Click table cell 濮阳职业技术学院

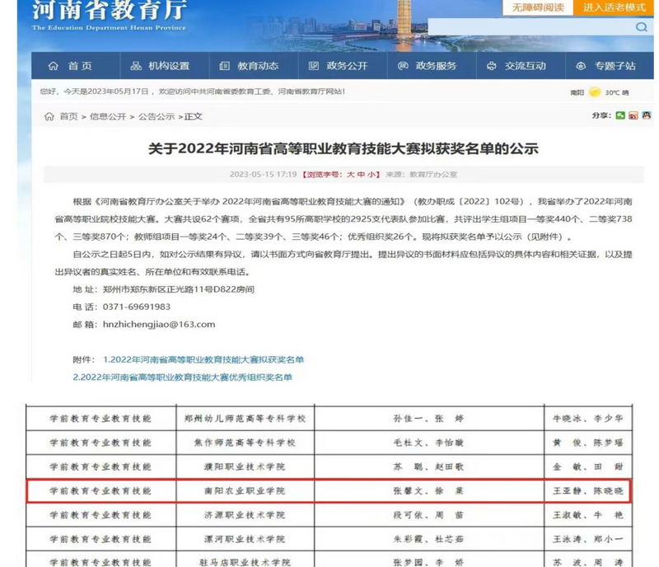245,466
